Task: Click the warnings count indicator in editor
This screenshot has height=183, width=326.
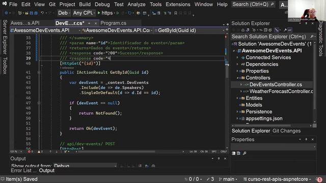Action: click(40, 151)
